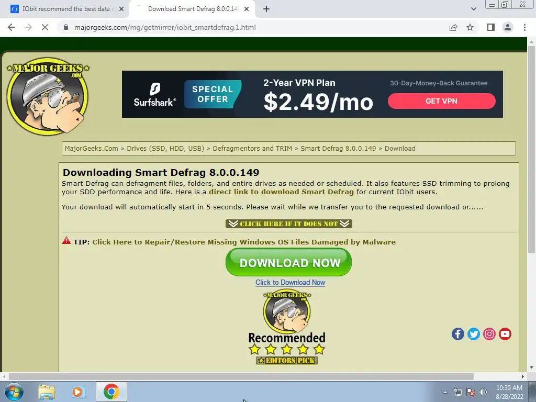
Task: Click the scroll up arrow
Action: pos(531,42)
